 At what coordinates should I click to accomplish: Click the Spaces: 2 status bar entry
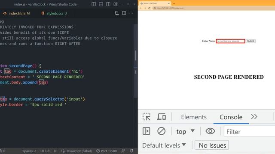(29, 151)
